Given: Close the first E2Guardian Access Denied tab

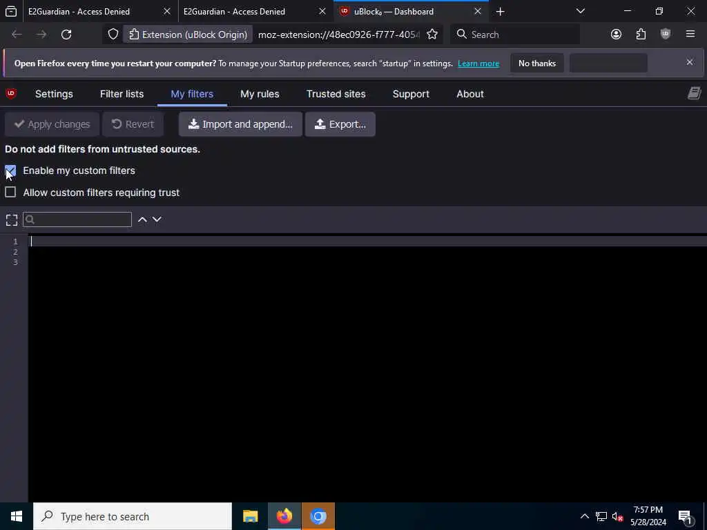Looking at the screenshot, I should point(167,11).
